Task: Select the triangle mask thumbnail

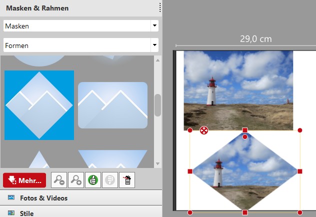Action: (x=39, y=159)
